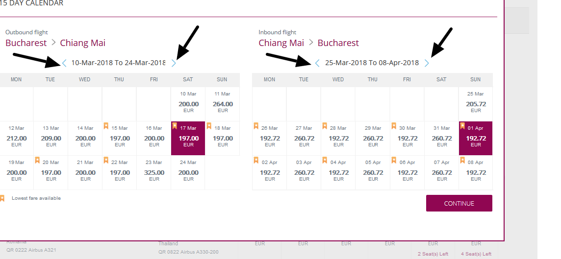The image size is (561, 259).
Task: Click lowest fare badge on 26 Mar
Action: click(x=255, y=126)
